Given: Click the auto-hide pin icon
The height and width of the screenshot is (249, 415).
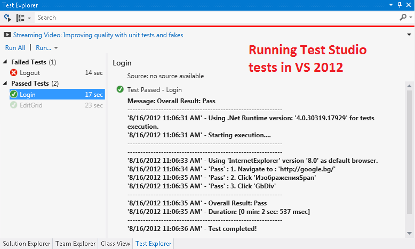Looking at the screenshot, I should click(x=400, y=5).
